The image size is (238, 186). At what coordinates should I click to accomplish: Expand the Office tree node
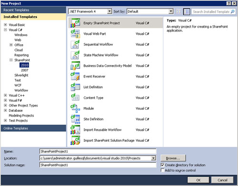coord(11,45)
